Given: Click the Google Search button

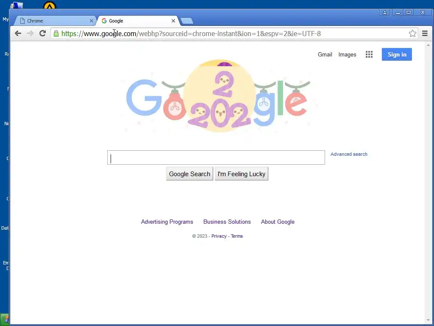Looking at the screenshot, I should [x=189, y=174].
